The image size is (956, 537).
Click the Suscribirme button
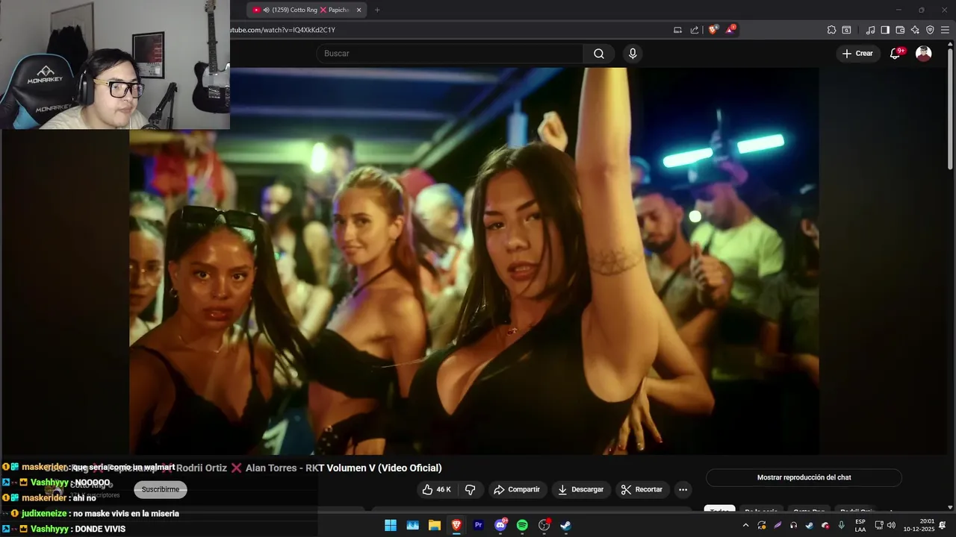tap(161, 490)
